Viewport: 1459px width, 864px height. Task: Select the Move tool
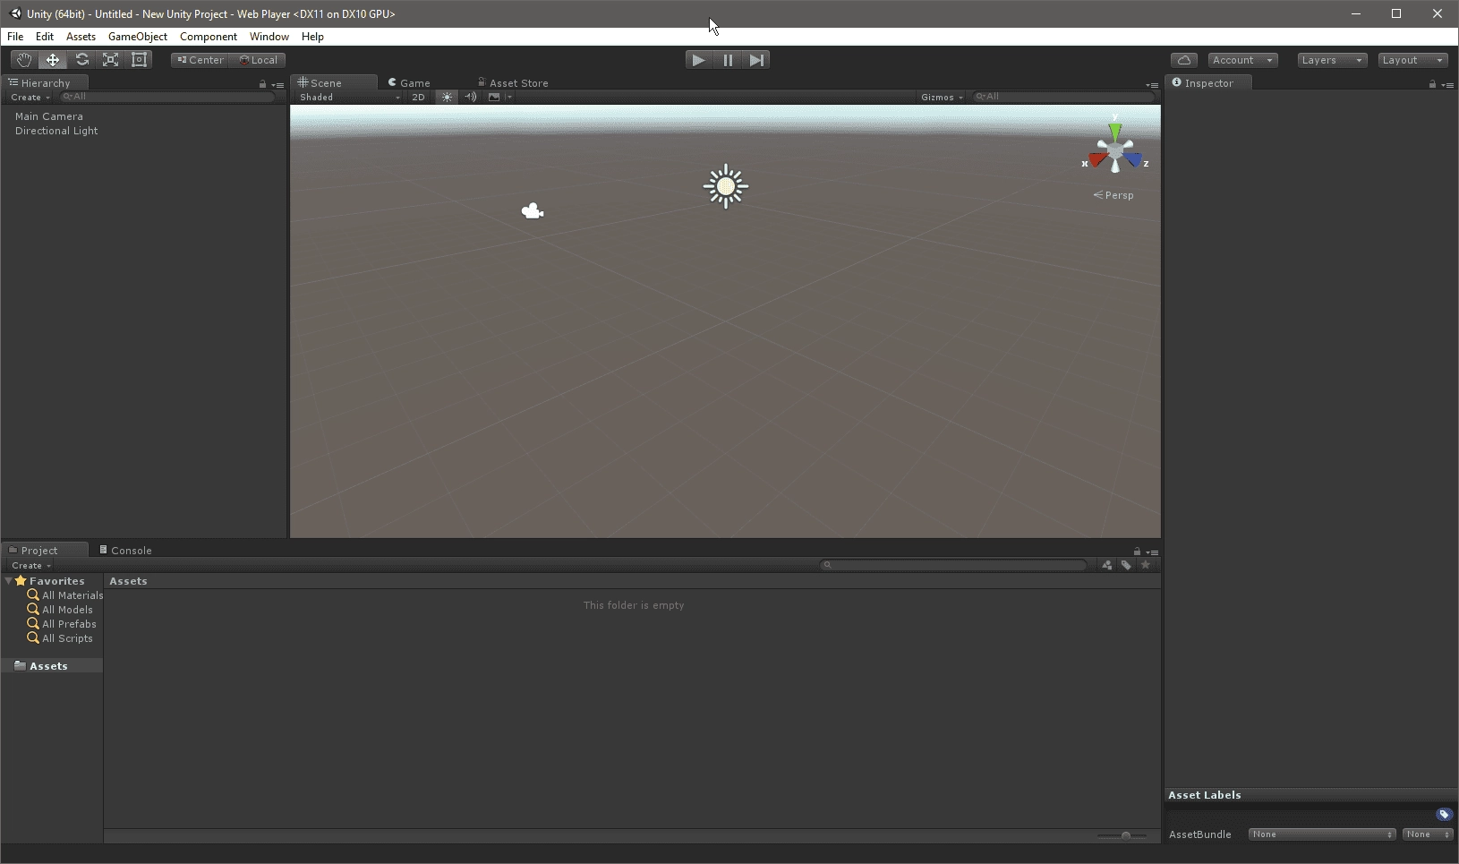(x=53, y=60)
